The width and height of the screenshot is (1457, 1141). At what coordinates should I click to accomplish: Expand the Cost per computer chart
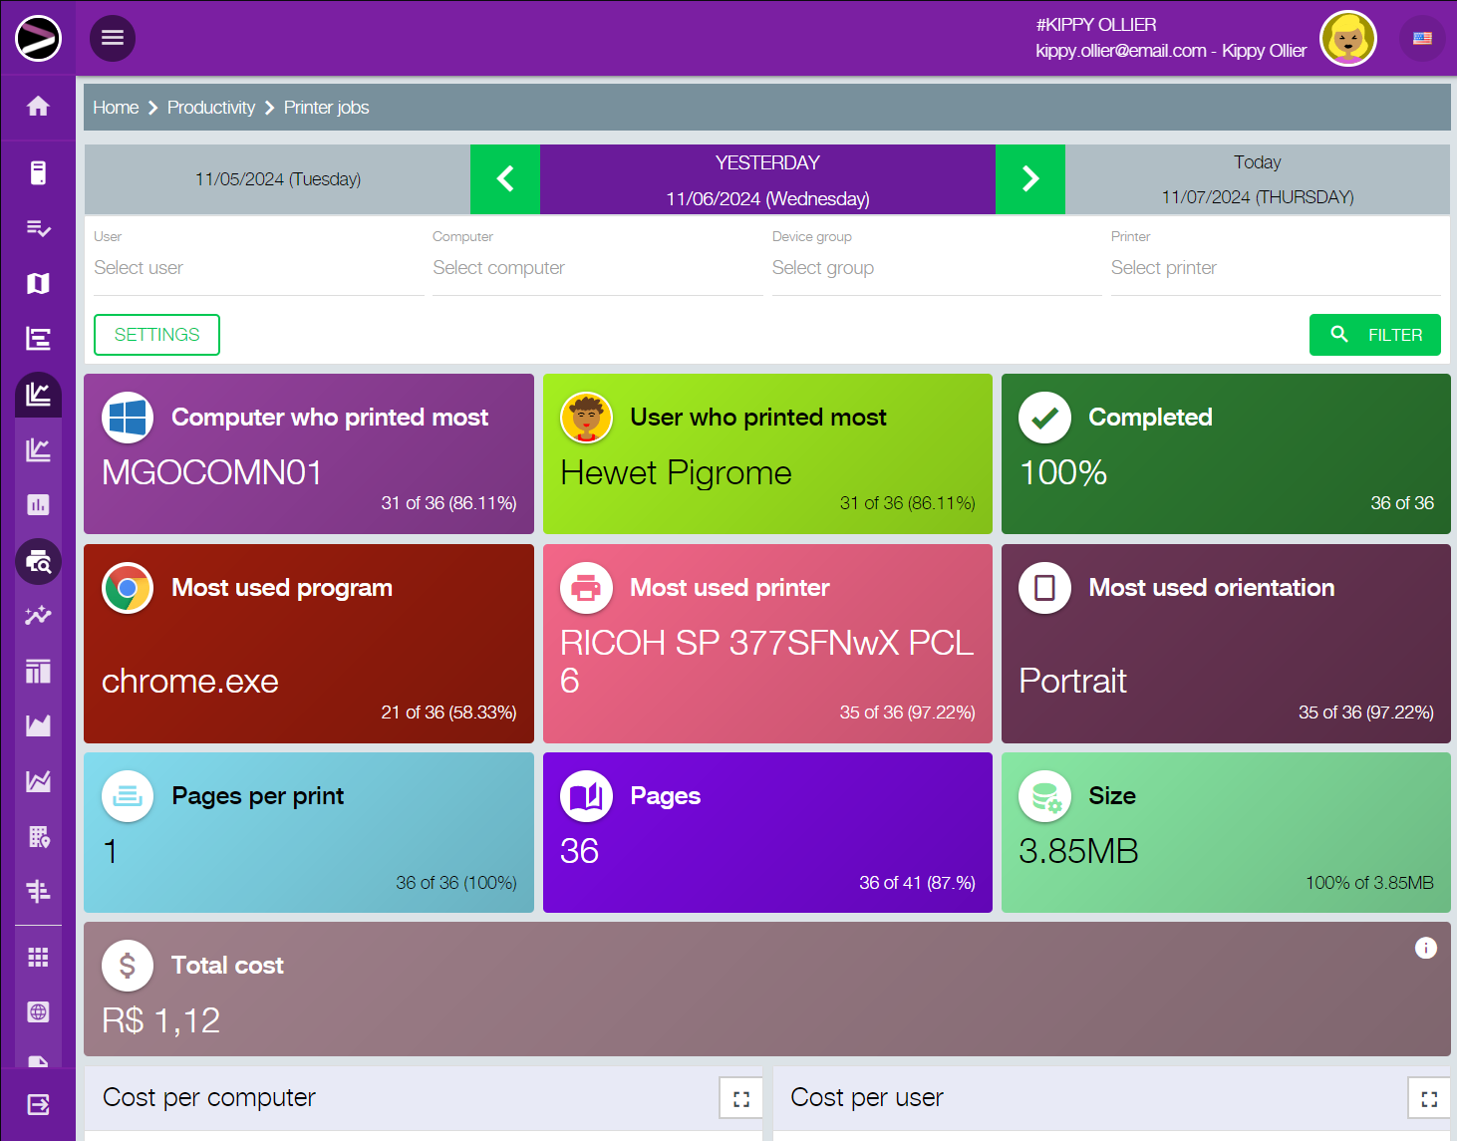[x=740, y=1098]
